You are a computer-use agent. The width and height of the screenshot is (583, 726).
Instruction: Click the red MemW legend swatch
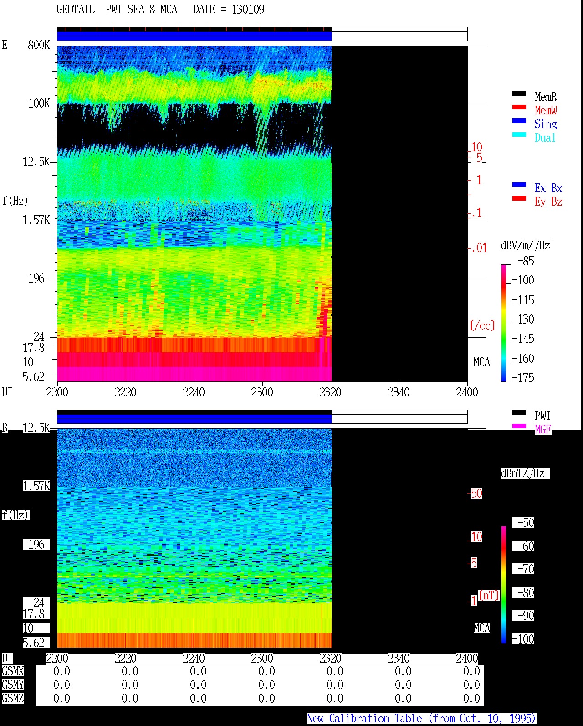[519, 107]
